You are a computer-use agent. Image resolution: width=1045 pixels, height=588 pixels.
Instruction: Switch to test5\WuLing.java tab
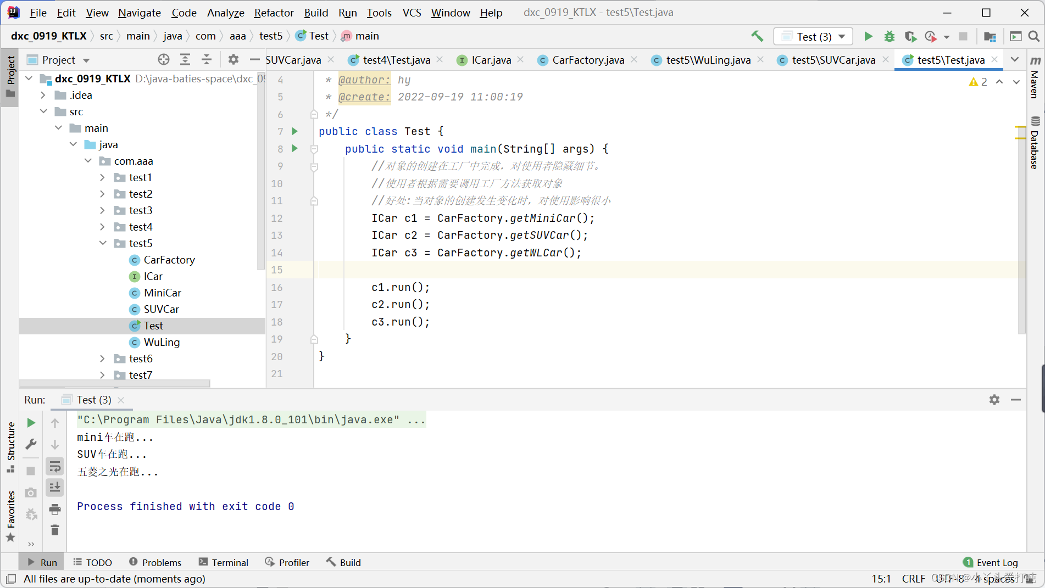[x=708, y=59]
